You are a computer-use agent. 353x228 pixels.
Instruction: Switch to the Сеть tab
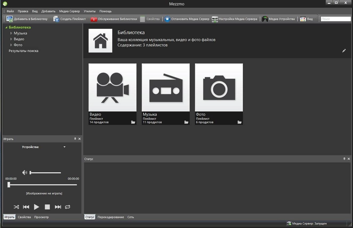(x=131, y=217)
